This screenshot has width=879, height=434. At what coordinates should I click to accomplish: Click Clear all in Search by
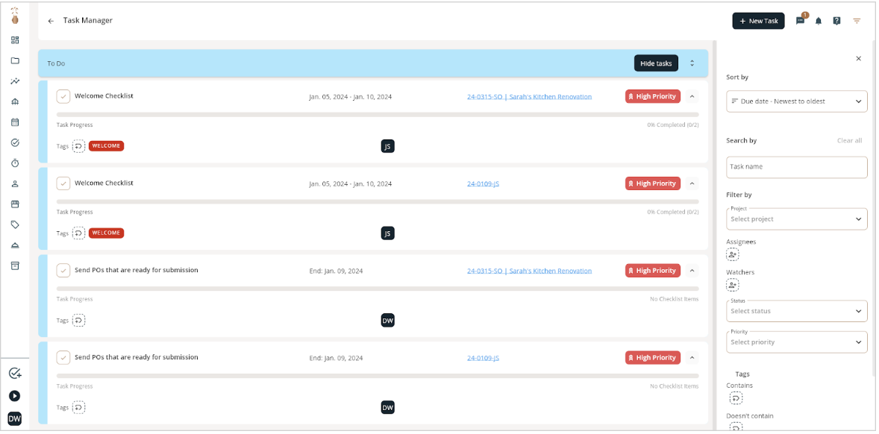849,140
